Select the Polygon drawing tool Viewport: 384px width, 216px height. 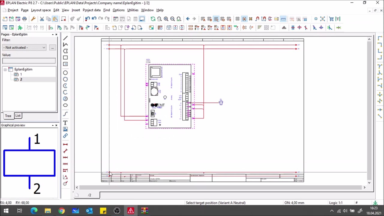[x=65, y=51]
